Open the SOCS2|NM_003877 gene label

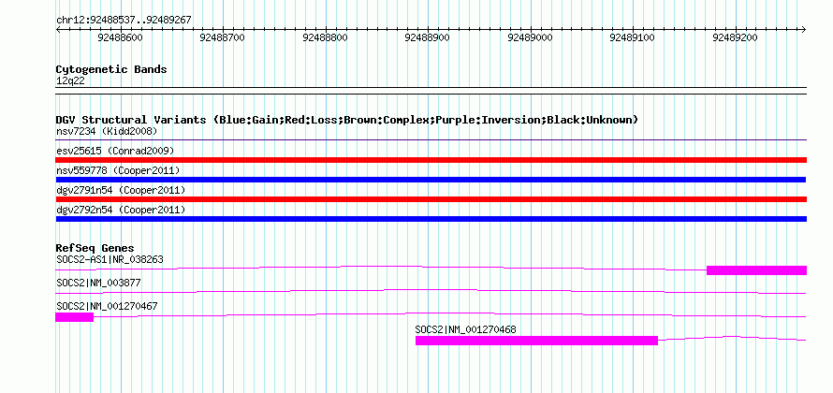click(98, 284)
